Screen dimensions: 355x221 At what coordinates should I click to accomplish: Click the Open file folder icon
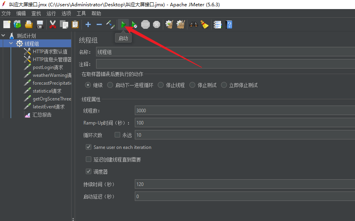pyautogui.click(x=29, y=24)
